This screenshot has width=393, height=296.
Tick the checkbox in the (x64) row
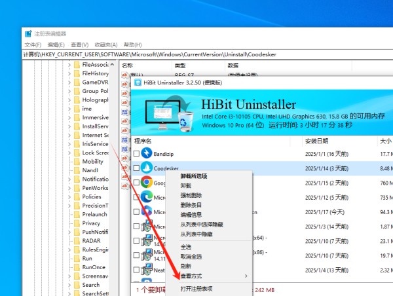pyautogui.click(x=136, y=241)
